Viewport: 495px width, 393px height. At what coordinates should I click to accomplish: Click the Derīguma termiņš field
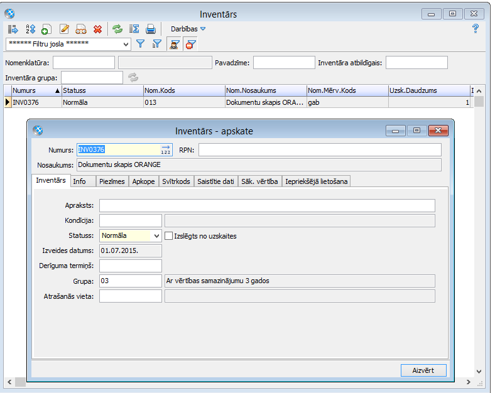[131, 266]
